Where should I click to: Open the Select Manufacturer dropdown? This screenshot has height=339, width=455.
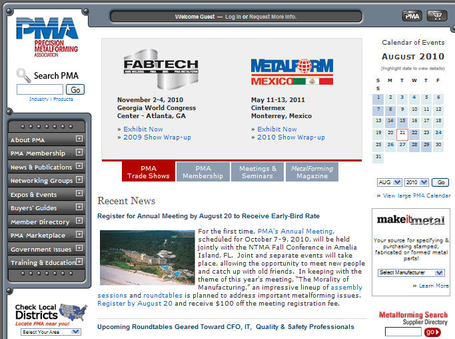point(411,272)
